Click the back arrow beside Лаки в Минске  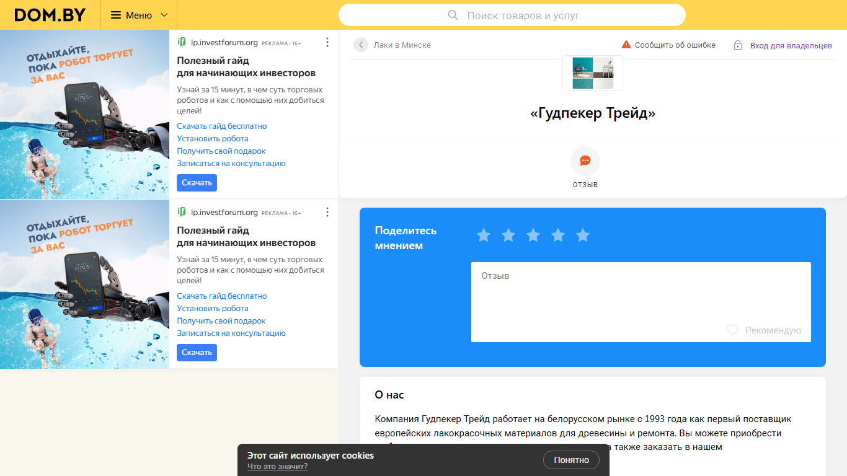coord(361,45)
